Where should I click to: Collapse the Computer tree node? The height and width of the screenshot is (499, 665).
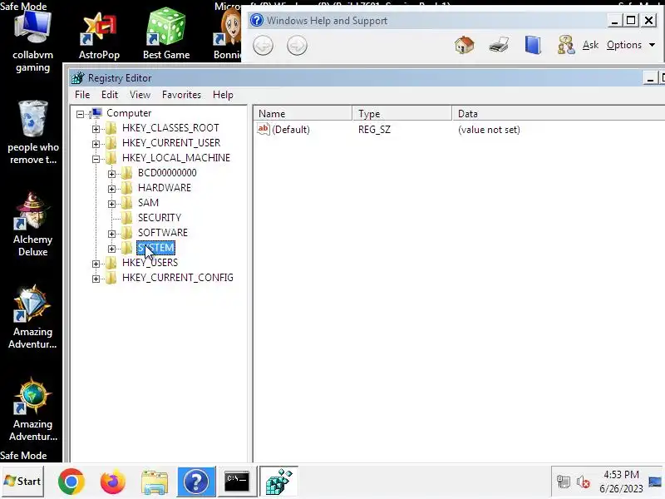point(80,114)
